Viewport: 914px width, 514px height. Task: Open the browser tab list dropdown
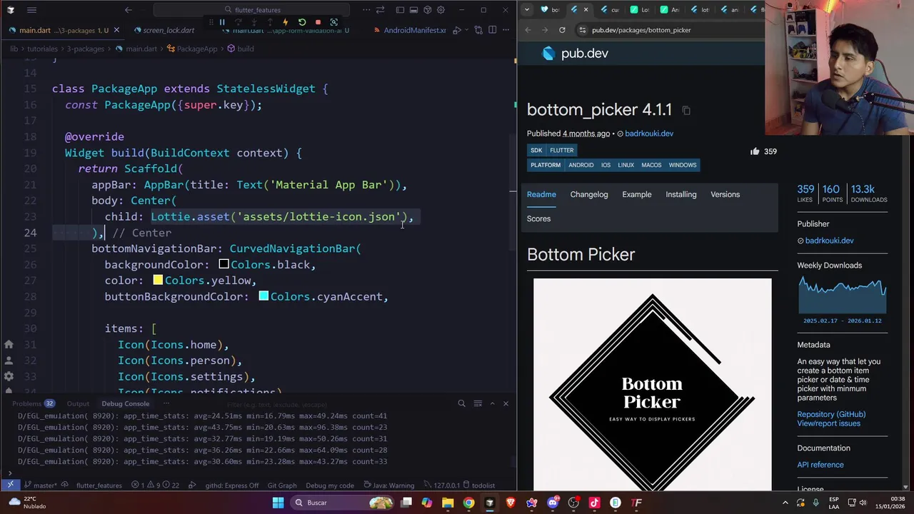(x=526, y=9)
